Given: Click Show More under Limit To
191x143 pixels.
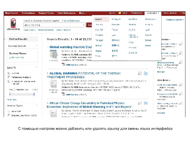Looking at the screenshot, I should pos(12,100).
